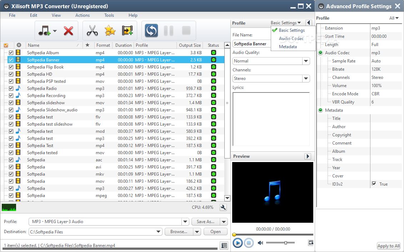Collapse the Profile panel left arrow
The height and width of the screenshot is (252, 404).
308,22
